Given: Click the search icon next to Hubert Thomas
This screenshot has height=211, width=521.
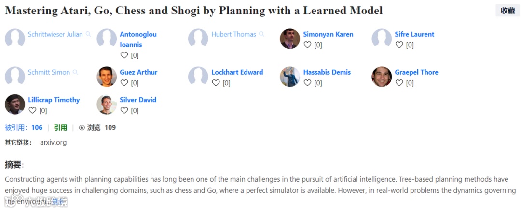Looking at the screenshot, I should [261, 34].
